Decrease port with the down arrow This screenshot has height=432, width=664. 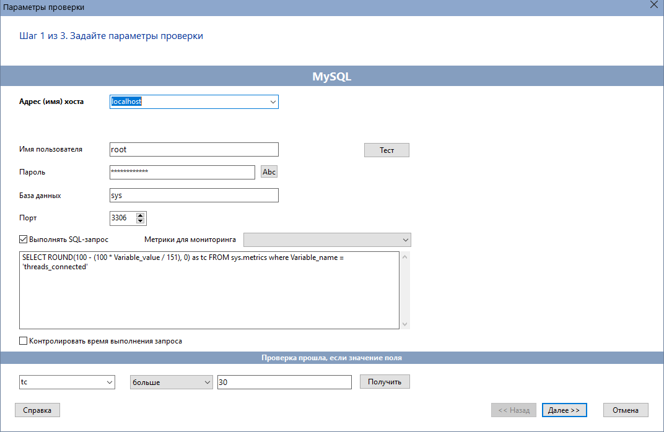pos(140,221)
